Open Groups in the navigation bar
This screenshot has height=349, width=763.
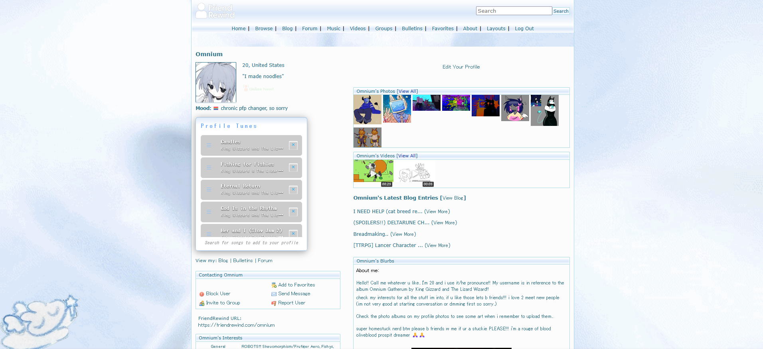[x=384, y=29]
